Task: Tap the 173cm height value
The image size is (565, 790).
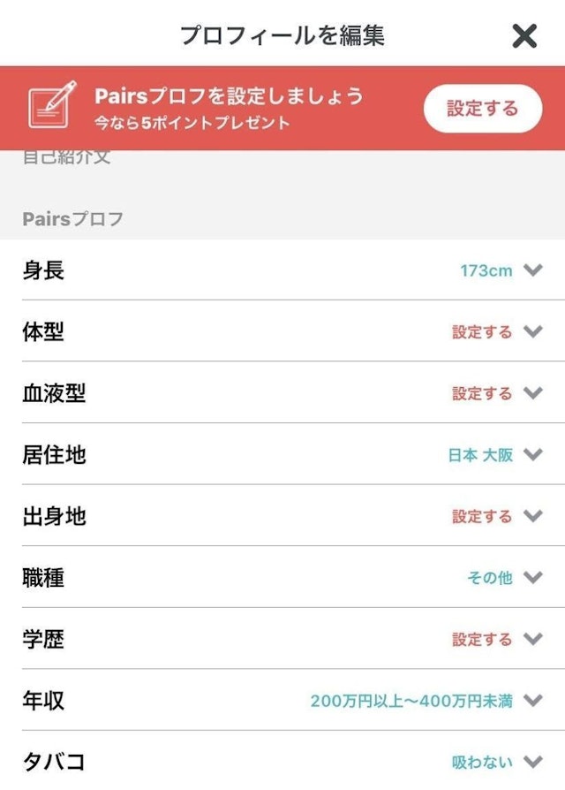Action: (x=486, y=270)
